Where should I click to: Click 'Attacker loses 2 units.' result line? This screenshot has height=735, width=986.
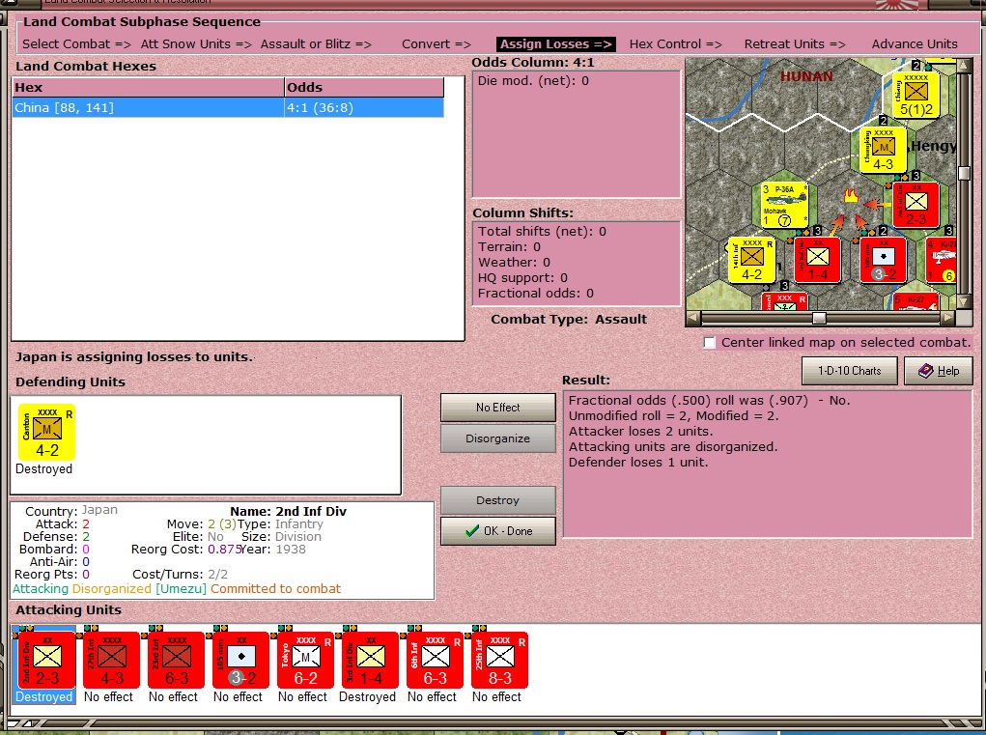[641, 432]
